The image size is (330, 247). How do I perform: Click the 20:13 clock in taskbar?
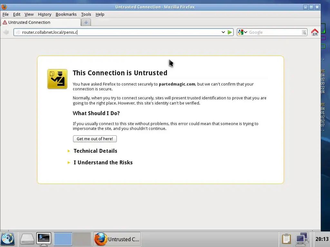click(x=322, y=239)
